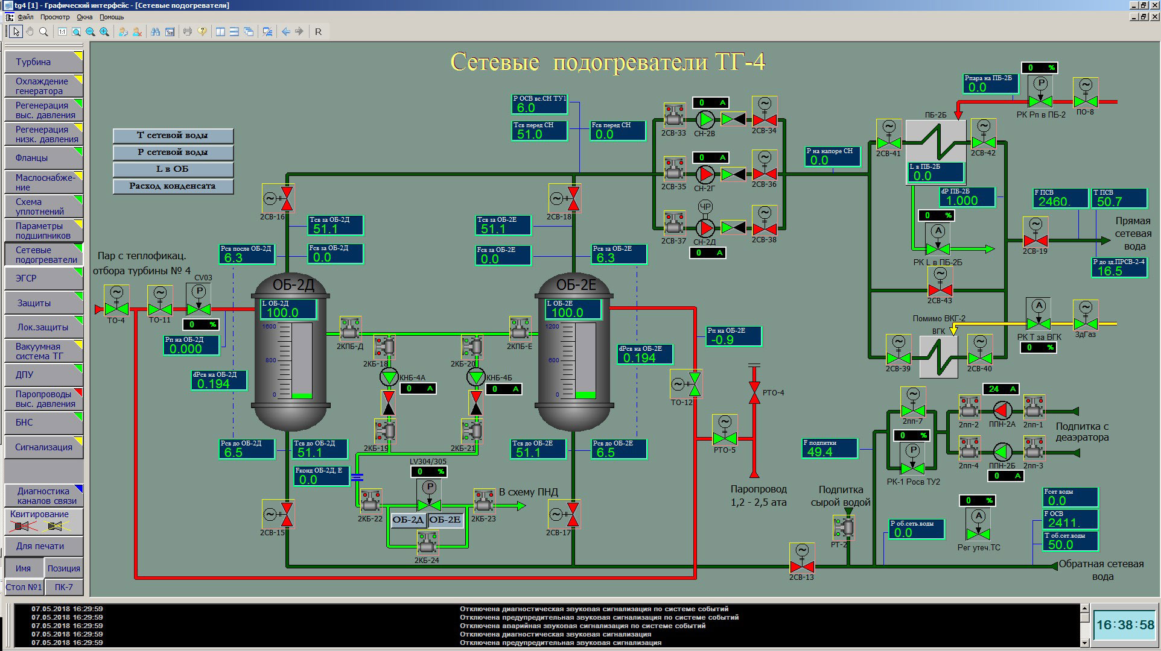Toggle the Позиция label mode button

[x=63, y=568]
